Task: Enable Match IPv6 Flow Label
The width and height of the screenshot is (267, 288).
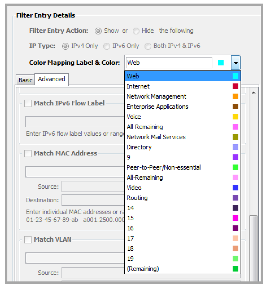Action: pos(27,103)
